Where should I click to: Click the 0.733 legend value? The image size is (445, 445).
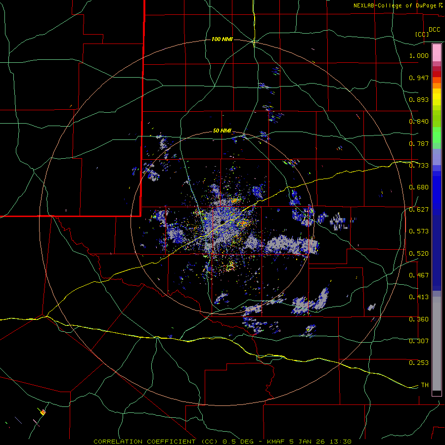coord(419,166)
